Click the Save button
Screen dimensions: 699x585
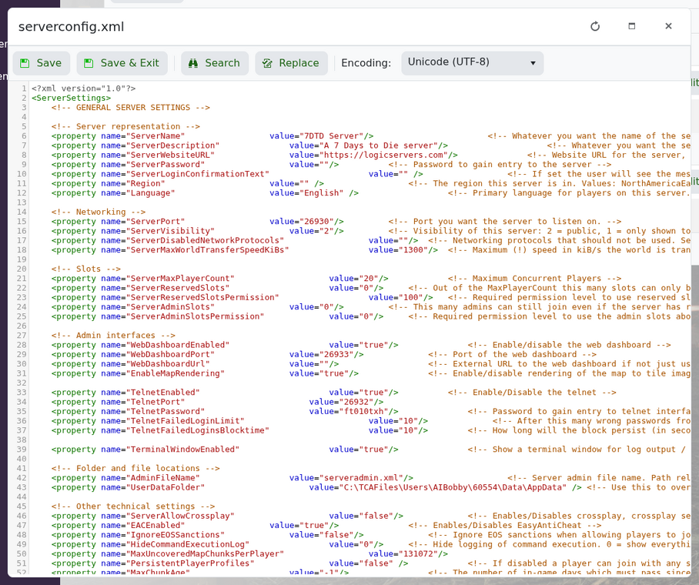[41, 63]
